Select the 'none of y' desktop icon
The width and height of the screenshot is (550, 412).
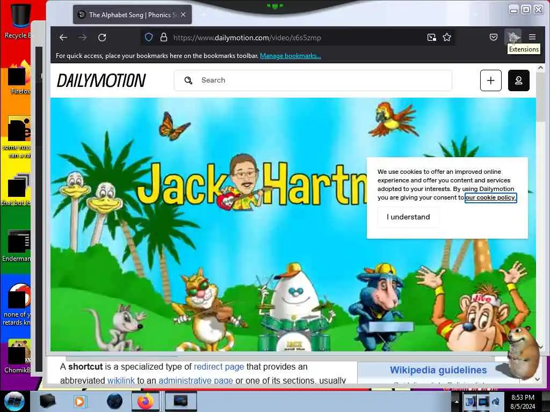[x=18, y=305]
